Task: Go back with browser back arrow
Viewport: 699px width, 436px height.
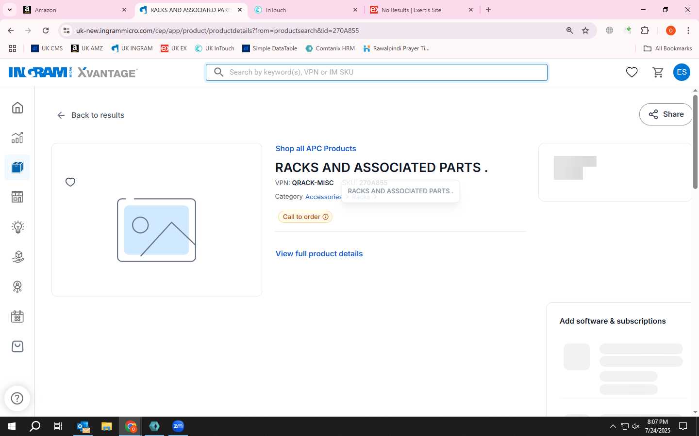Action: point(11,31)
